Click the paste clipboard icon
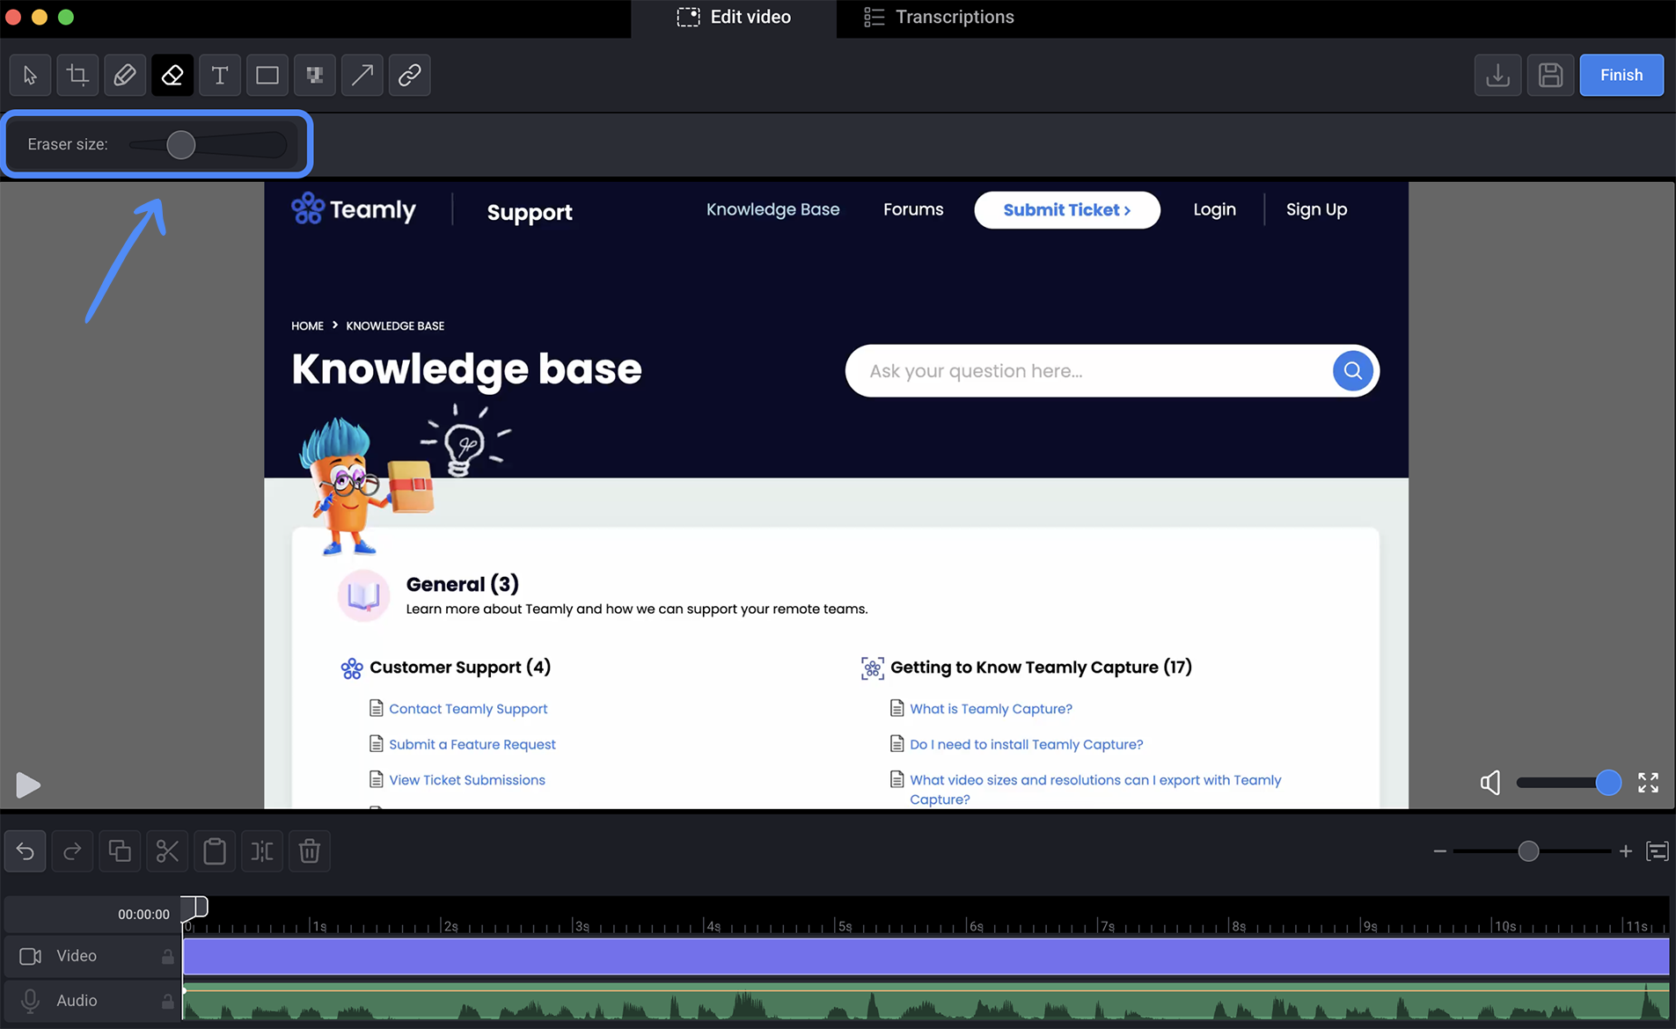1676x1029 pixels. [x=215, y=851]
